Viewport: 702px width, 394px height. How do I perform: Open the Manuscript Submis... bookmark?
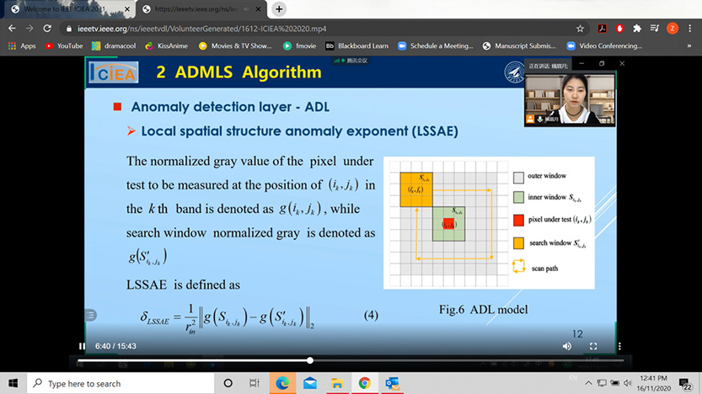519,45
